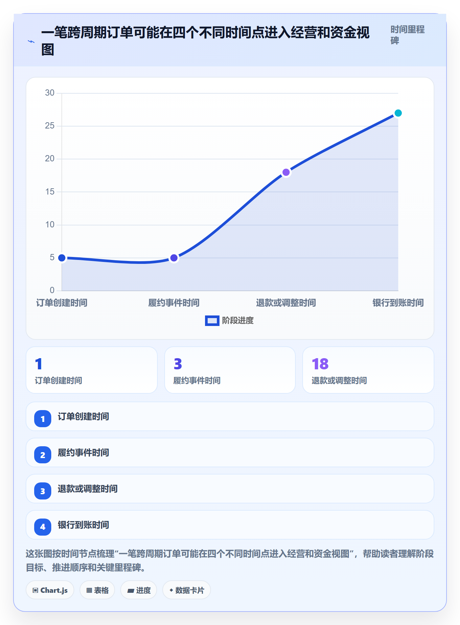This screenshot has height=625, width=460.
Task: Click the card title about 跨周期订单
Action: [x=205, y=41]
